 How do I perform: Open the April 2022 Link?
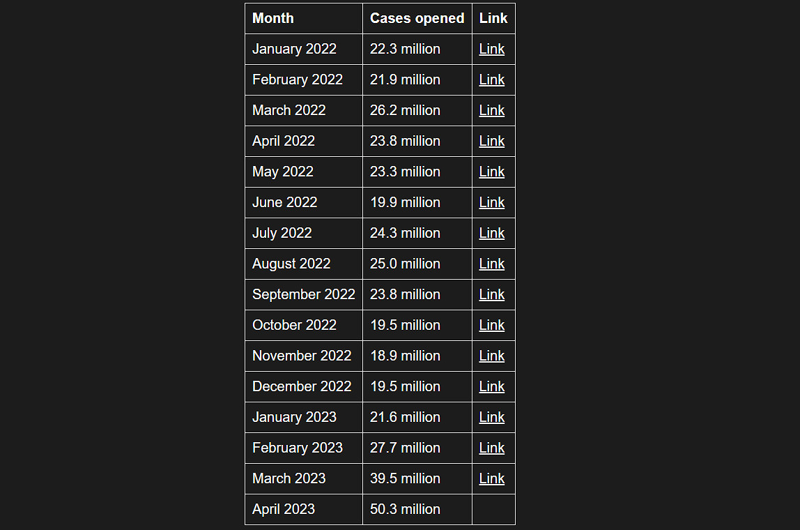491,141
